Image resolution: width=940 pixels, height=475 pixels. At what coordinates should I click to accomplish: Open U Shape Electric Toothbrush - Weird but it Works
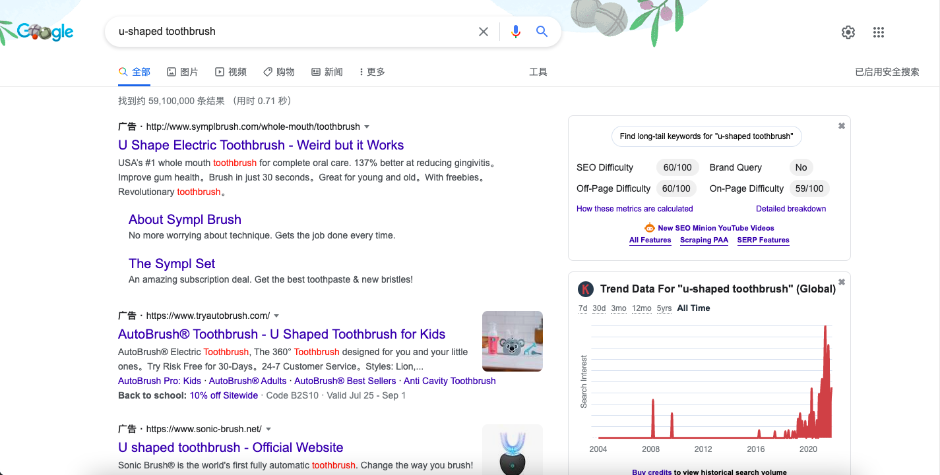(x=261, y=145)
